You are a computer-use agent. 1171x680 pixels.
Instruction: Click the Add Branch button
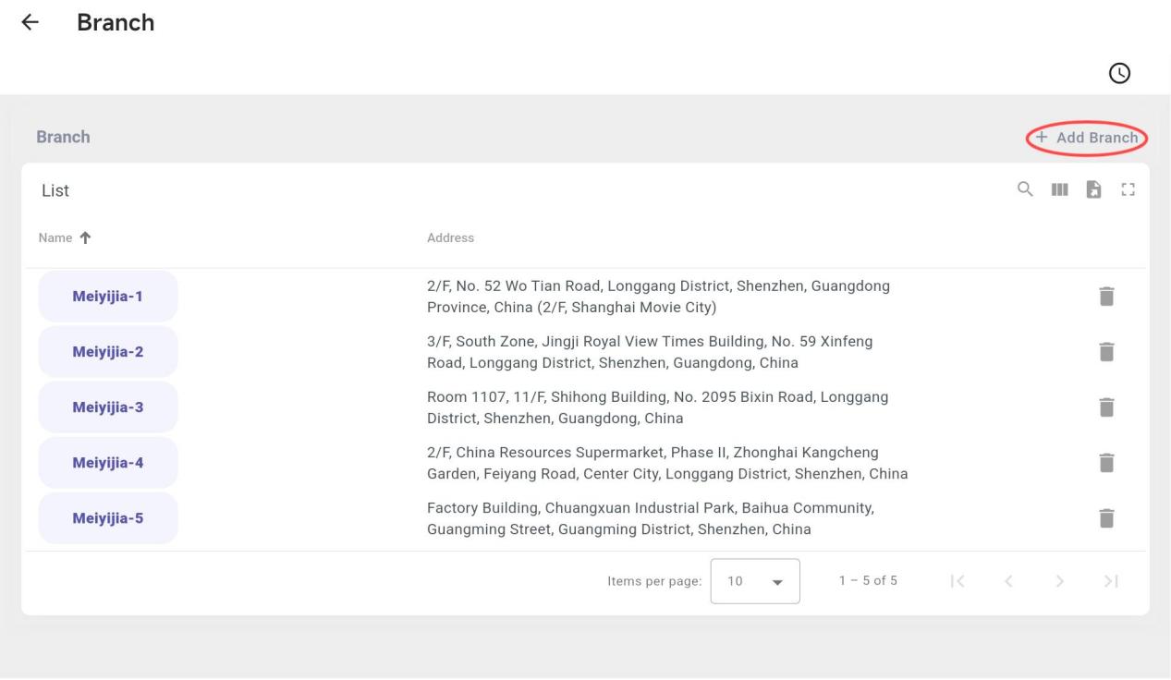click(1087, 138)
